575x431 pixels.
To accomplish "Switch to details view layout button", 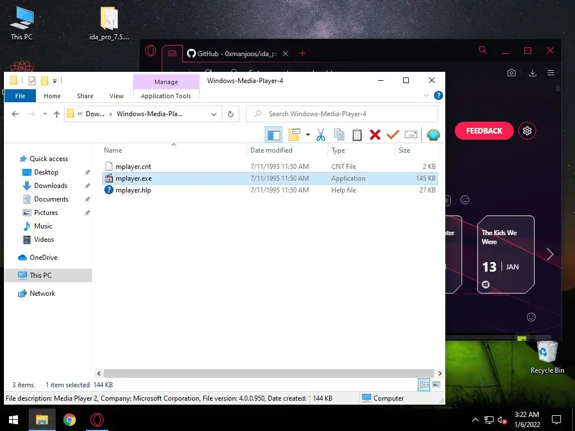I will pos(424,384).
